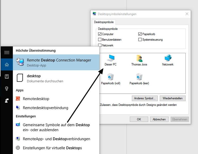The image size is (198, 154).
Task: Click the gear icon for virtuelle Desktops
Action: [x=18, y=148]
